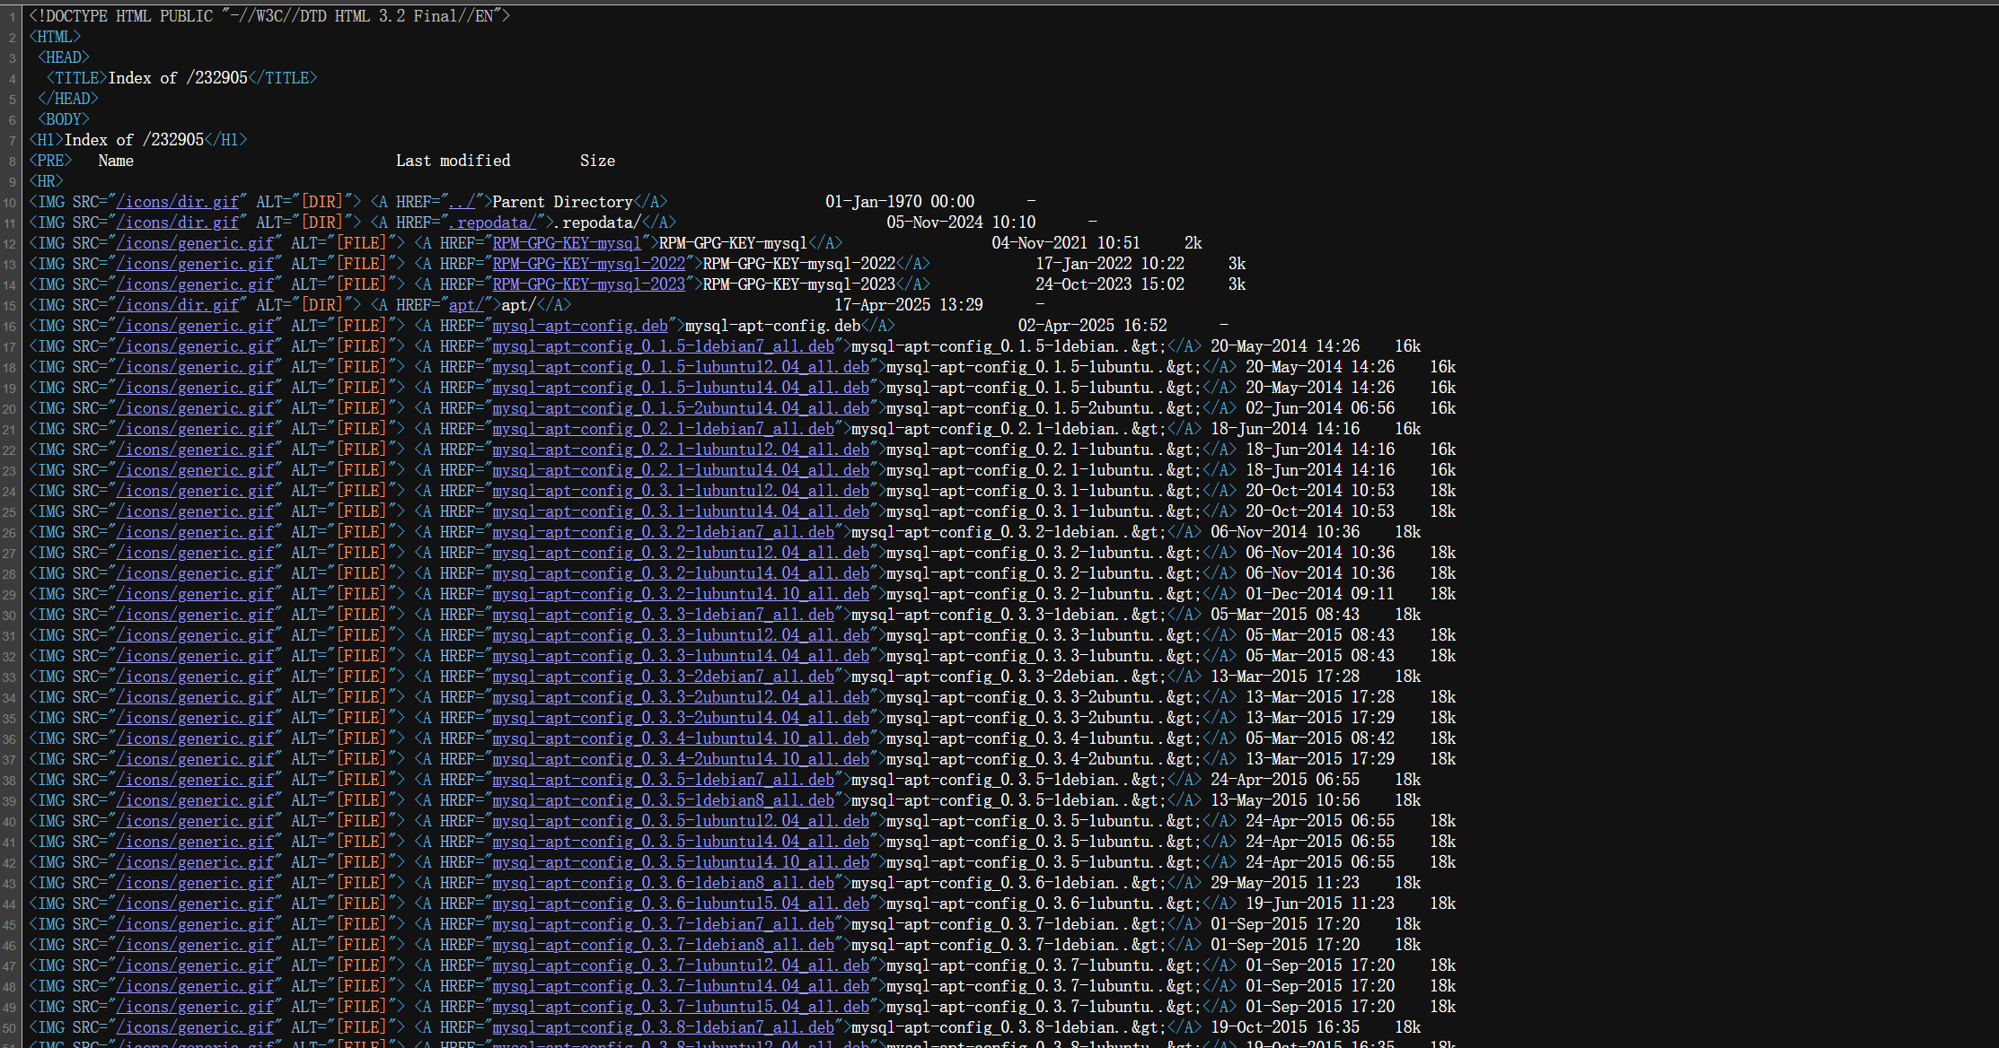Open mysql-apt-config_0.1.5-1ubuntu14.04_all.deb link
This screenshot has height=1048, width=1999.
[x=681, y=388]
